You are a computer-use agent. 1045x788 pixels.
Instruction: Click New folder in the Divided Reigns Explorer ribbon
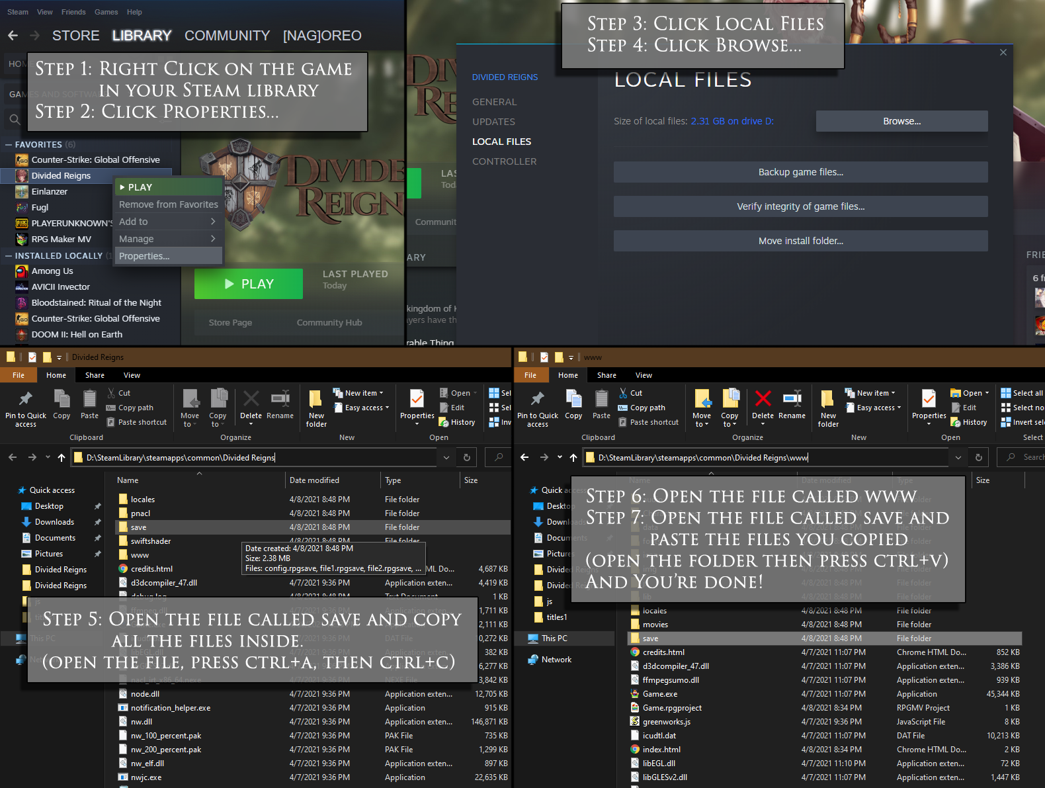(x=316, y=408)
